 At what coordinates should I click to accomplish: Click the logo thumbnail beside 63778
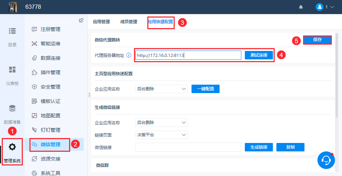[13, 7]
